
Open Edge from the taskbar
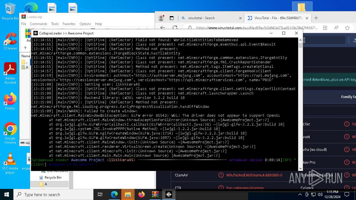pos(114,194)
